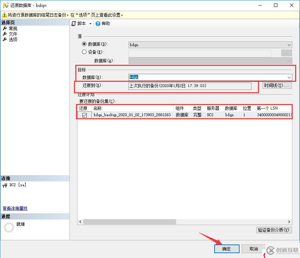The width and height of the screenshot is (300, 258).
Task: Click horizontal scrollbar left arrow
Action: click(x=80, y=222)
